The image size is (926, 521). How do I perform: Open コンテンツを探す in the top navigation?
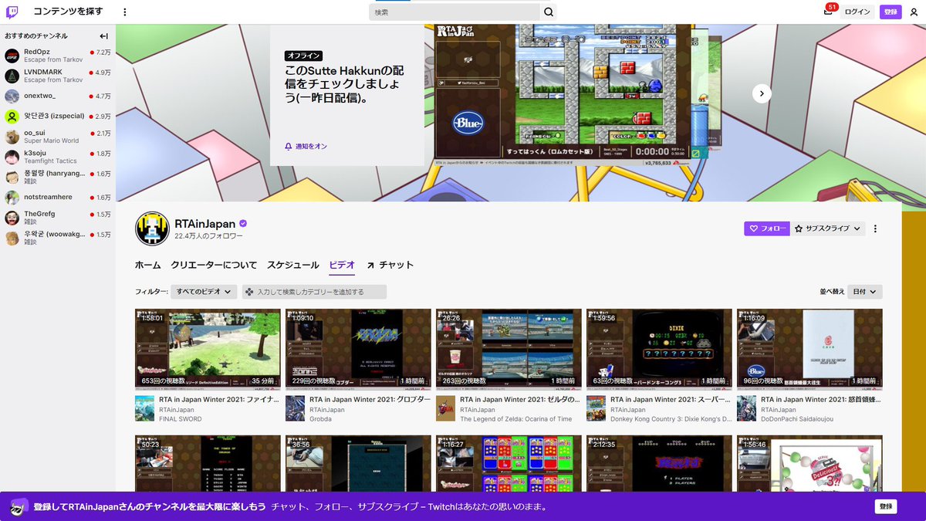[x=68, y=12]
